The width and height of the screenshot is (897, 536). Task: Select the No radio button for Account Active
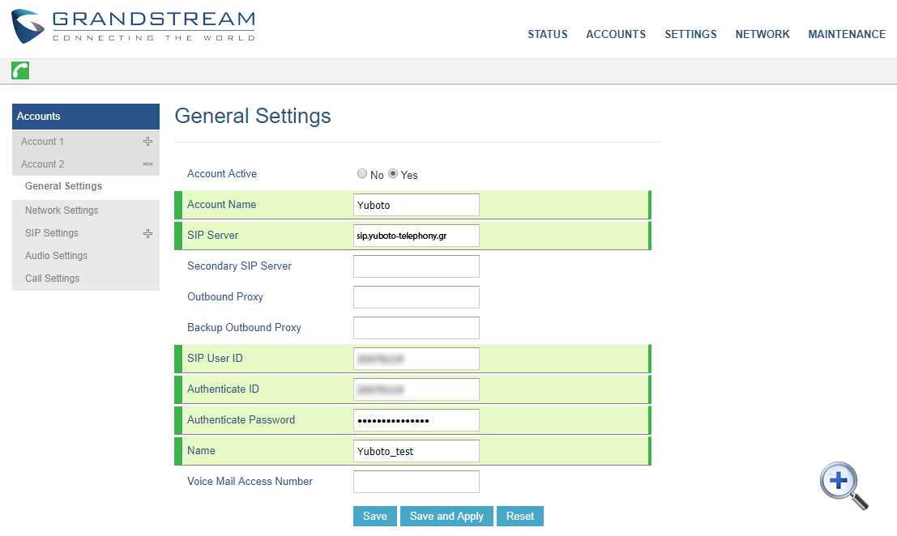pyautogui.click(x=362, y=172)
